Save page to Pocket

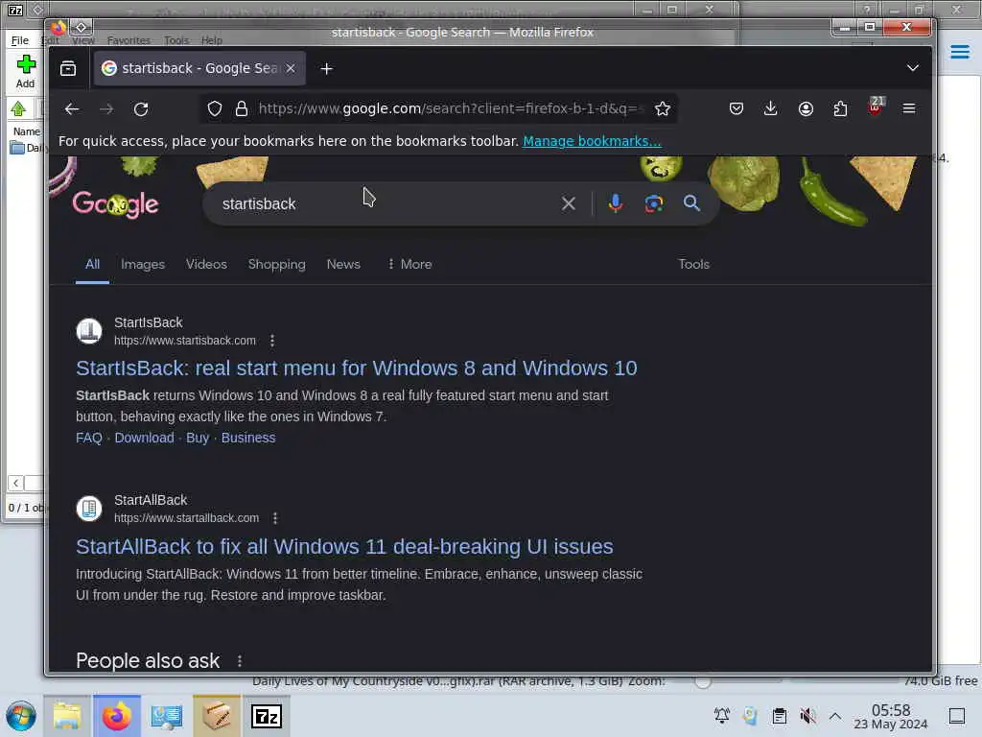[x=736, y=109]
